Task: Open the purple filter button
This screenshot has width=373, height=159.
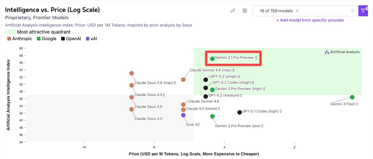Action: coord(363,11)
